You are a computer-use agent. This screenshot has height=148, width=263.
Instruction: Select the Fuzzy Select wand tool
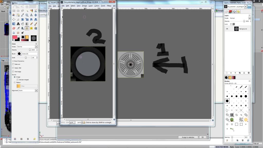(x=27, y=11)
